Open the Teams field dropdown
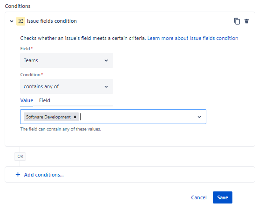Viewport: 272px width, 210px height. (x=67, y=60)
